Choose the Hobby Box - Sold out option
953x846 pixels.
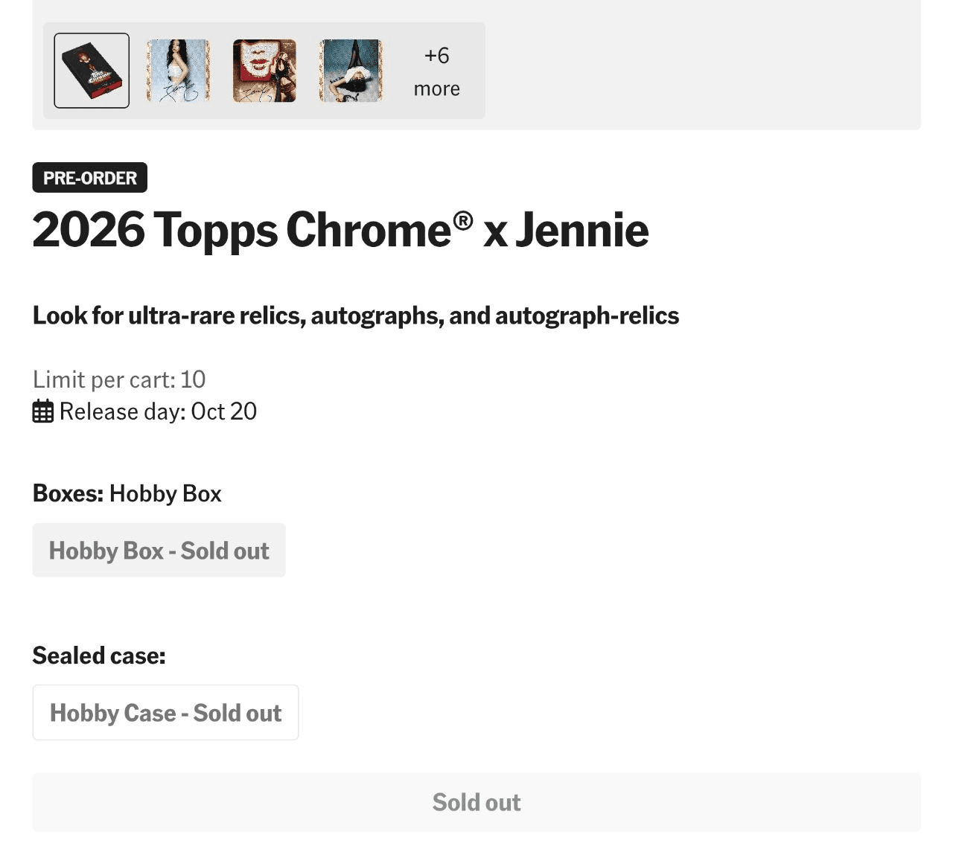[159, 551]
